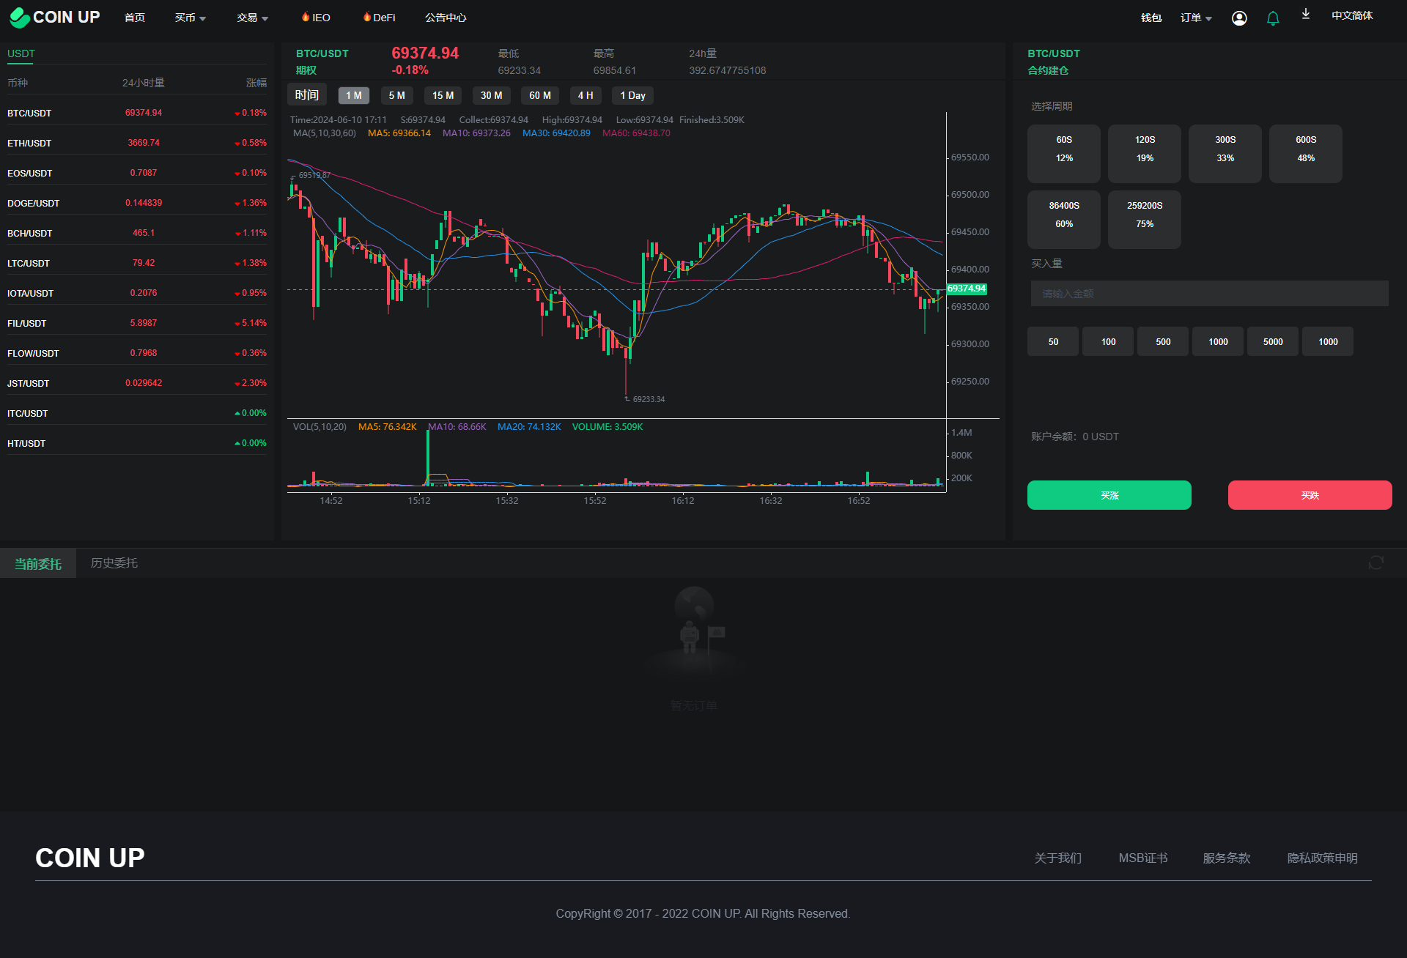Viewport: 1407px width, 958px height.
Task: Expand the 交易 dropdown menu
Action: (x=252, y=18)
